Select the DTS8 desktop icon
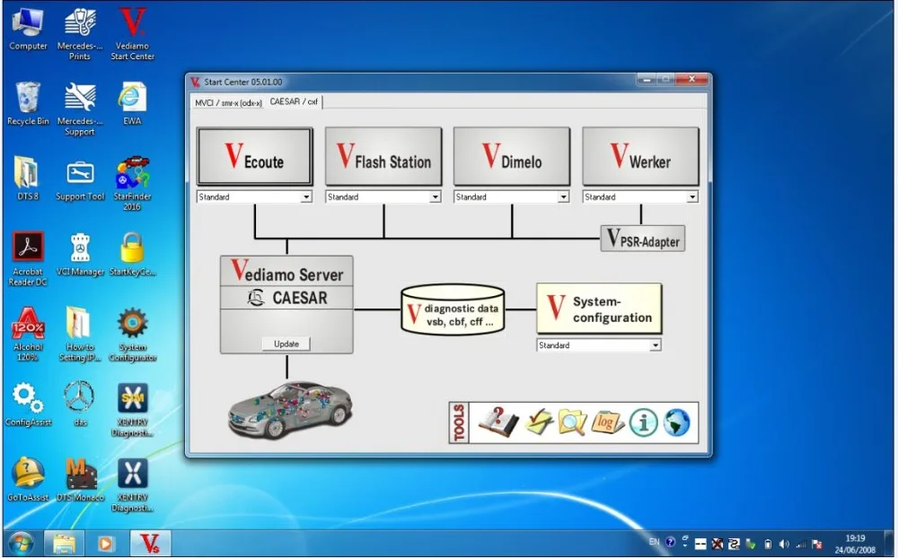Viewport: 898px width, 558px height. [28, 179]
